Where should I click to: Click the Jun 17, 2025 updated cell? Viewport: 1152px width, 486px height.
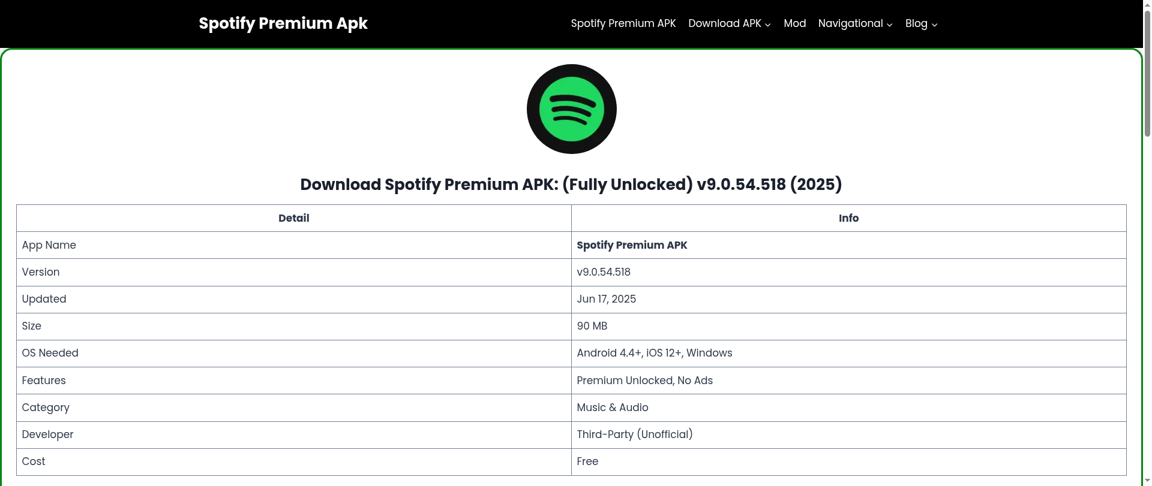click(848, 299)
